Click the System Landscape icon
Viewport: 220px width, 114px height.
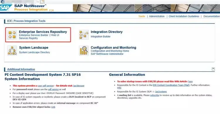12,51
